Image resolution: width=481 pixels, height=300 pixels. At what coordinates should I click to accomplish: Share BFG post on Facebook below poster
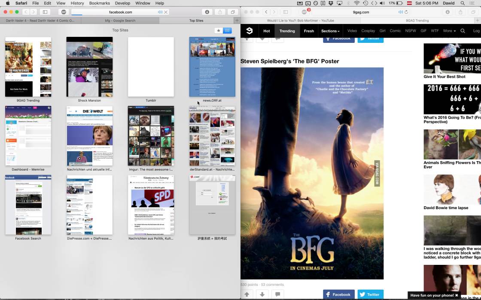[x=339, y=294]
